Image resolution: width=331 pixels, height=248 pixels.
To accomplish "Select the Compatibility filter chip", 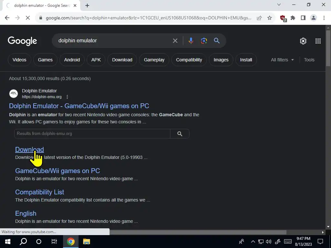I will pos(189,60).
